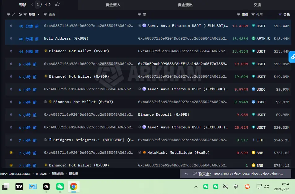Open 隱私權 privacy policy
Image resolution: width=295 pixels, height=194 pixels.
click(x=73, y=174)
